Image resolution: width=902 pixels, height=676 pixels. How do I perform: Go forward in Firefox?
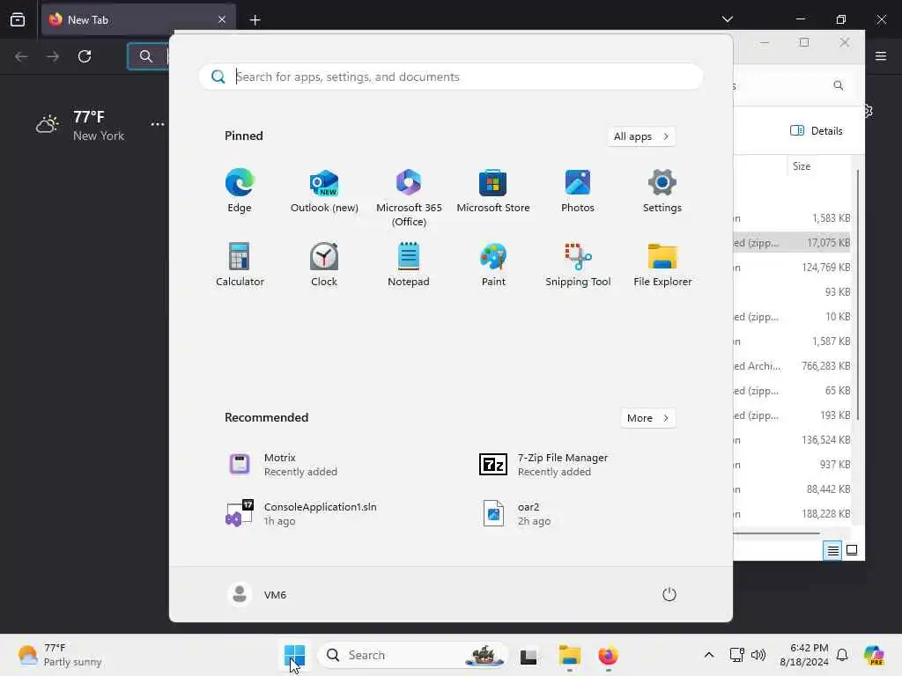coord(53,56)
